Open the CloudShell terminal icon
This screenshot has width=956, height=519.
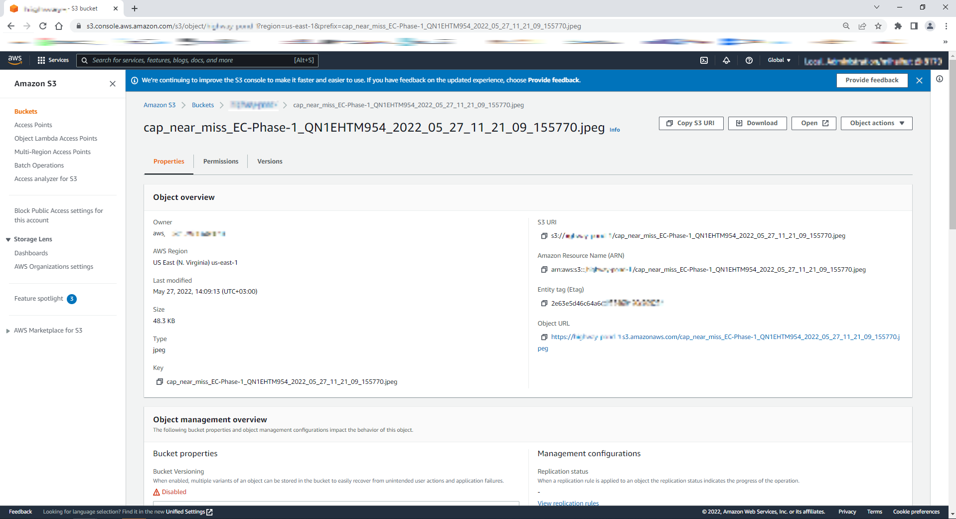click(704, 60)
